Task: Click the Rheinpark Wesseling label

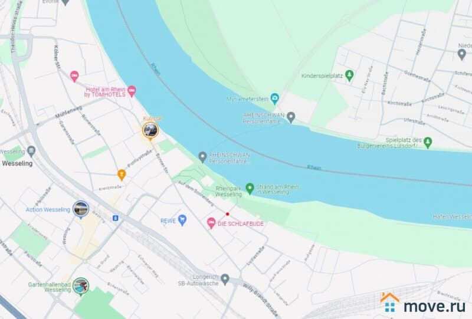Action: [x=228, y=192]
